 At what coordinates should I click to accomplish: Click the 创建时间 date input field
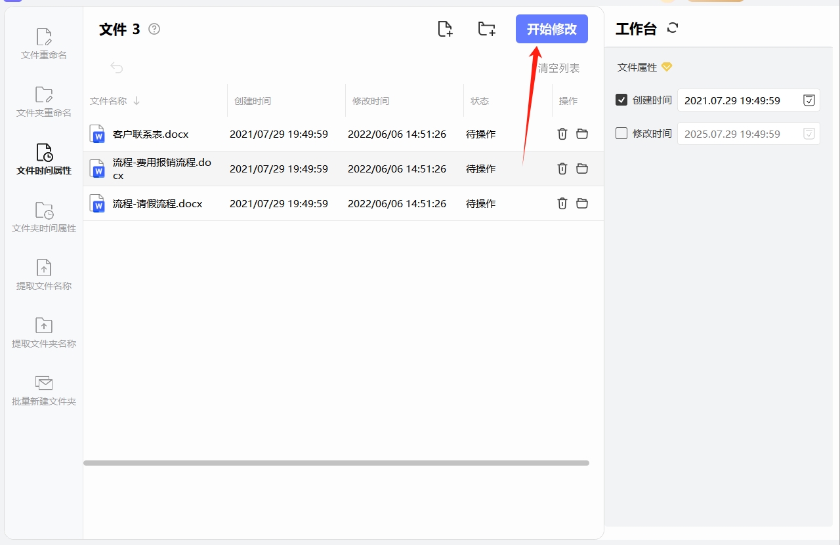(x=749, y=100)
